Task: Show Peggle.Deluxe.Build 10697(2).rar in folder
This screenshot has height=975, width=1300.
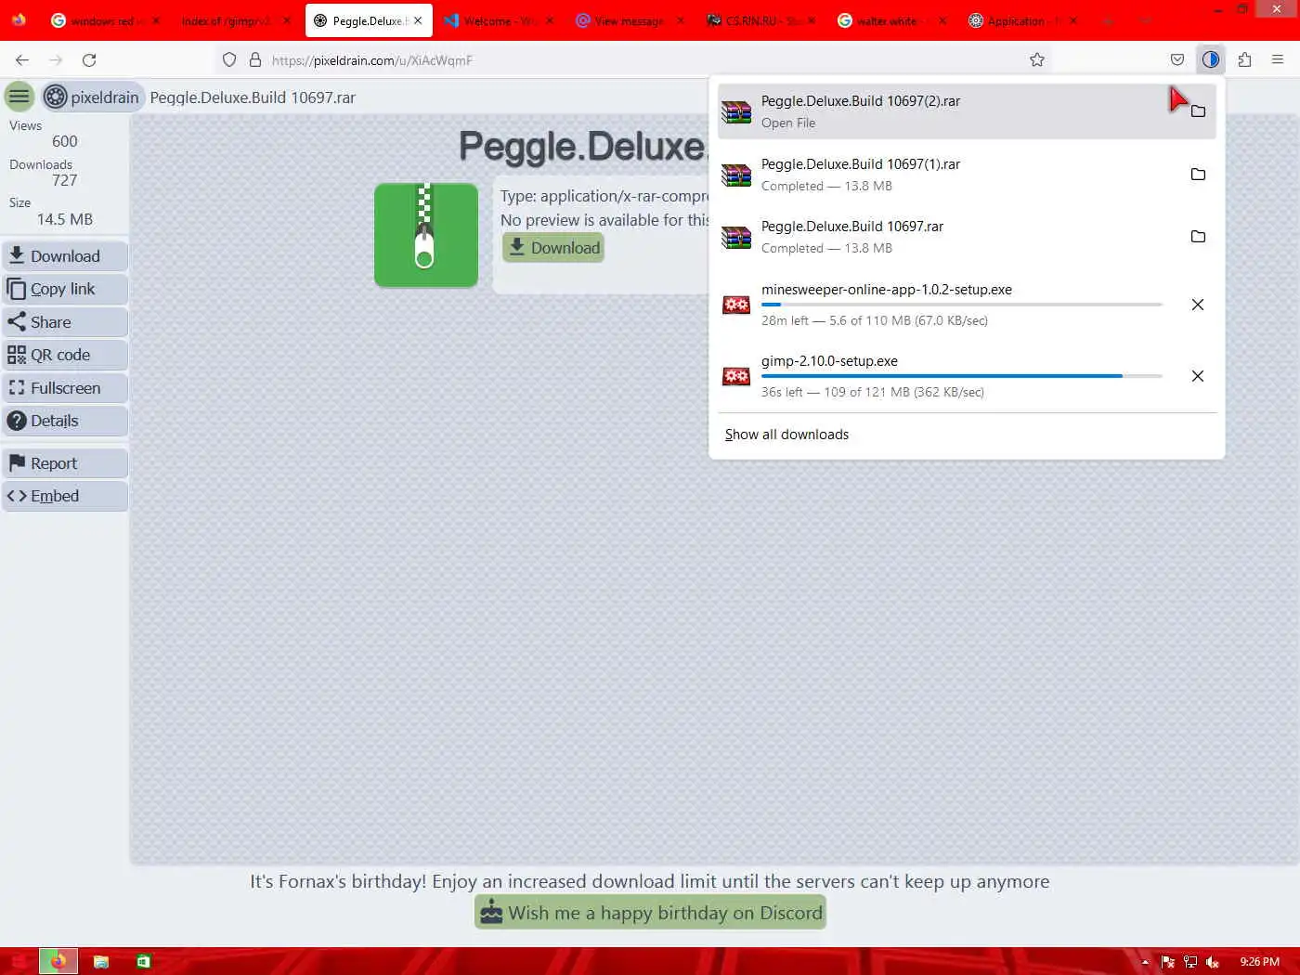Action: click(x=1198, y=111)
